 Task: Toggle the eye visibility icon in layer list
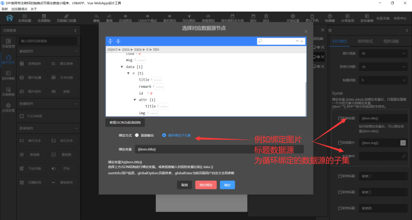(318, 47)
